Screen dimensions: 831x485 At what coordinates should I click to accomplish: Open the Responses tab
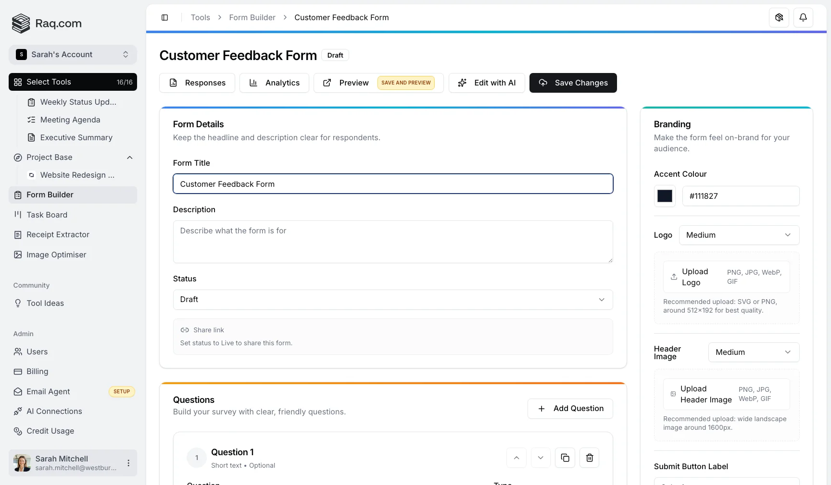click(197, 83)
